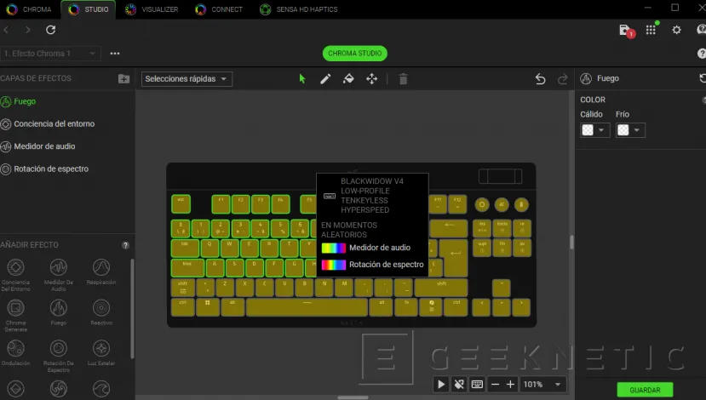
Task: Select the pointer selection tool
Action: (302, 79)
